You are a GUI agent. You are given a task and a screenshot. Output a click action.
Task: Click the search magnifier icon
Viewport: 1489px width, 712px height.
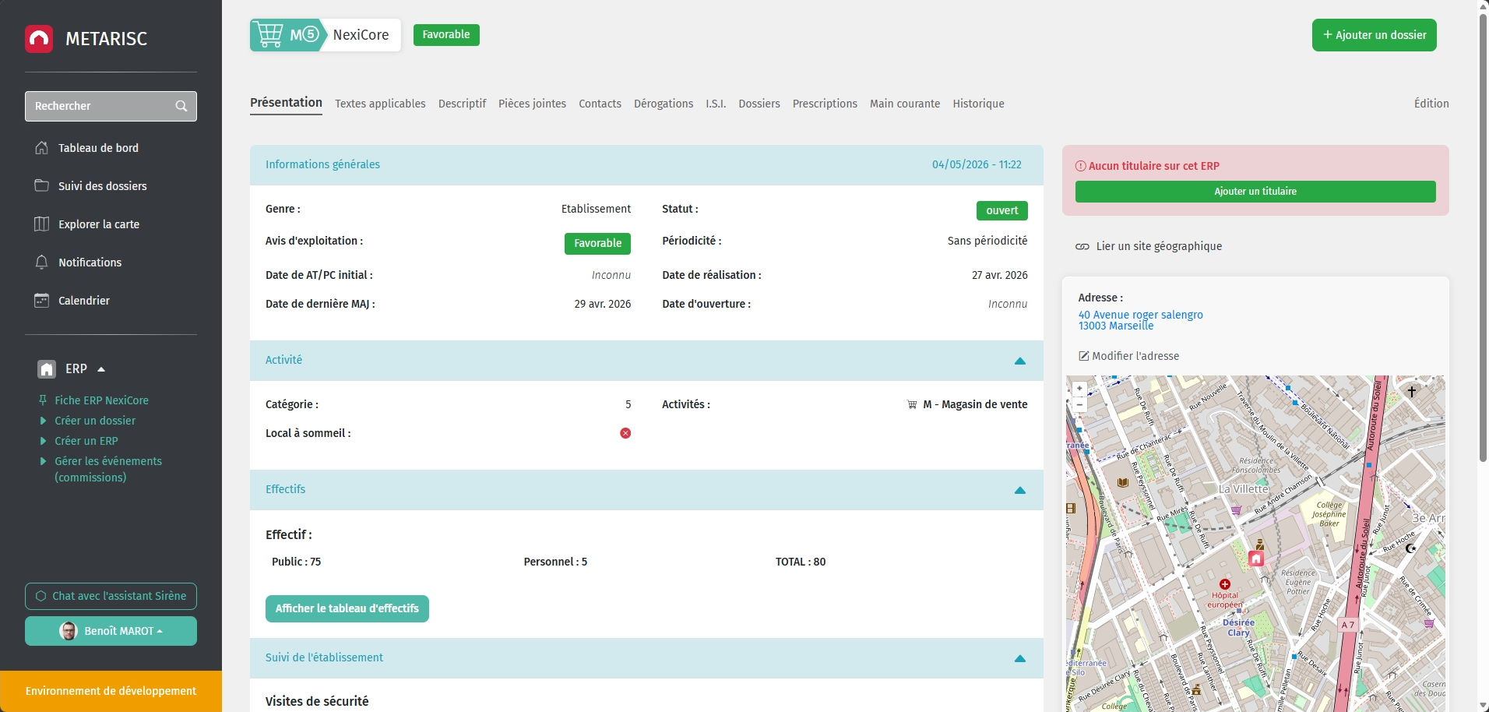pos(181,106)
